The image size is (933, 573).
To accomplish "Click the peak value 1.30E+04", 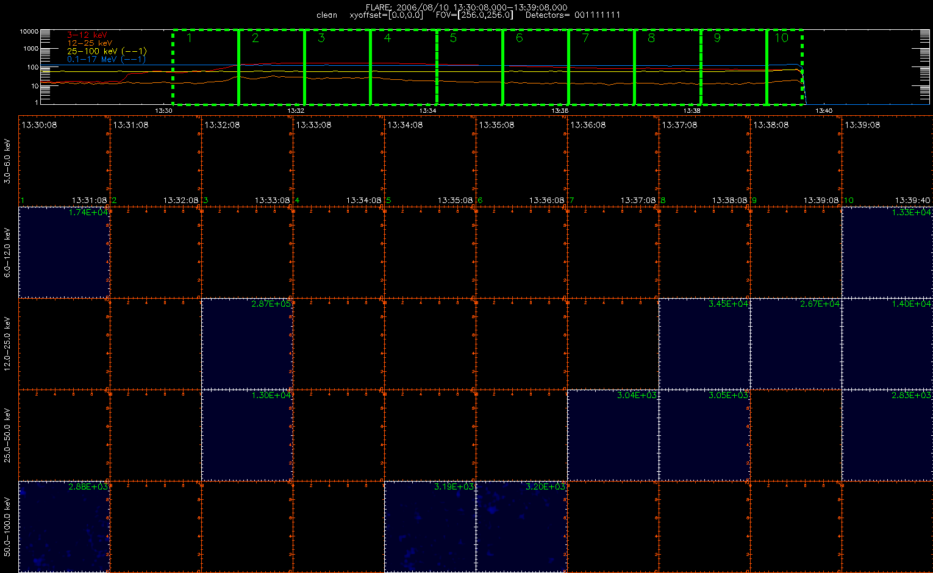I will [271, 395].
